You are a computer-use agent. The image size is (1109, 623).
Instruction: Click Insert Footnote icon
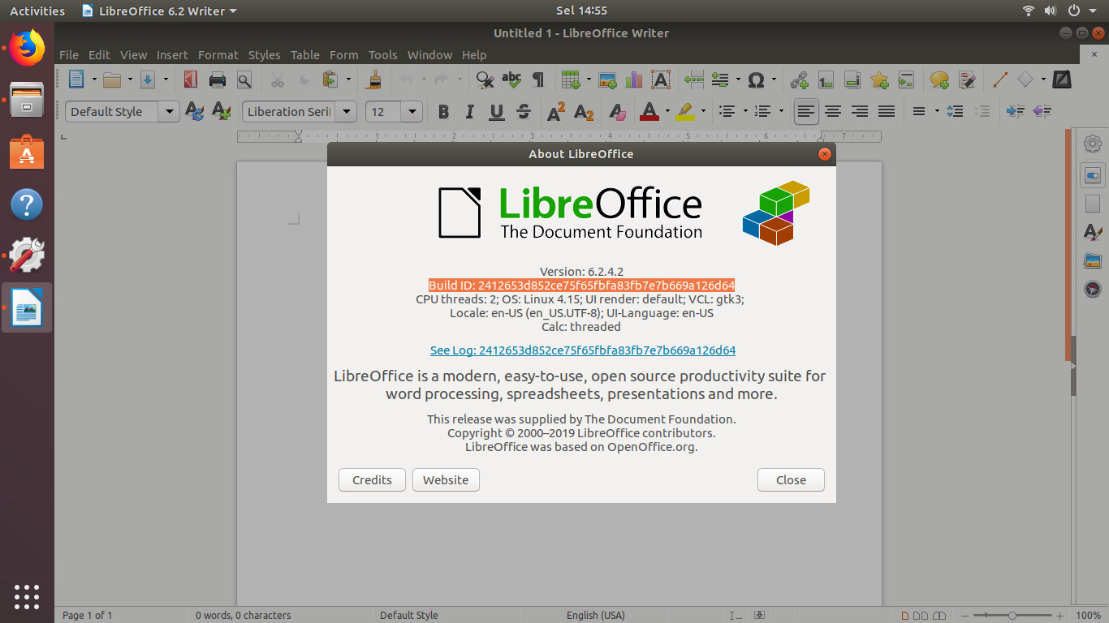click(826, 79)
